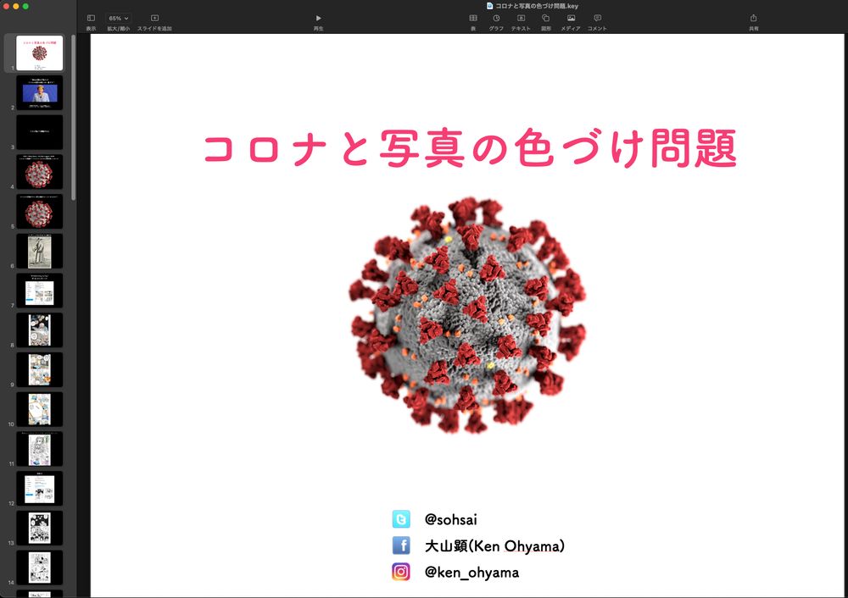Select slide 3 black thumbnail

coord(40,132)
